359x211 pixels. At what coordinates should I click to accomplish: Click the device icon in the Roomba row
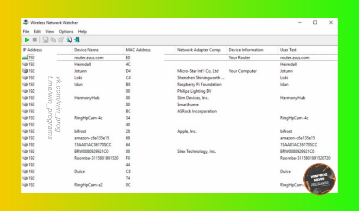(25, 158)
